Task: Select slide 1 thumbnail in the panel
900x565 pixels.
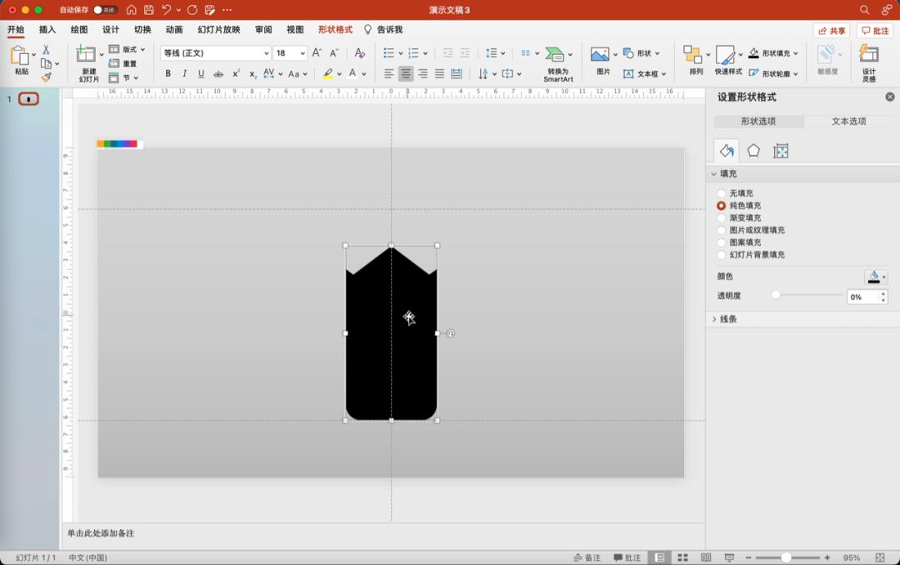Action: point(29,100)
